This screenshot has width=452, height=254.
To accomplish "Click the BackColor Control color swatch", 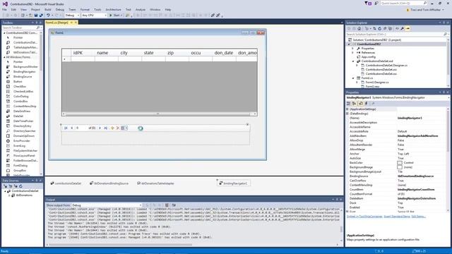I will 400,163.
